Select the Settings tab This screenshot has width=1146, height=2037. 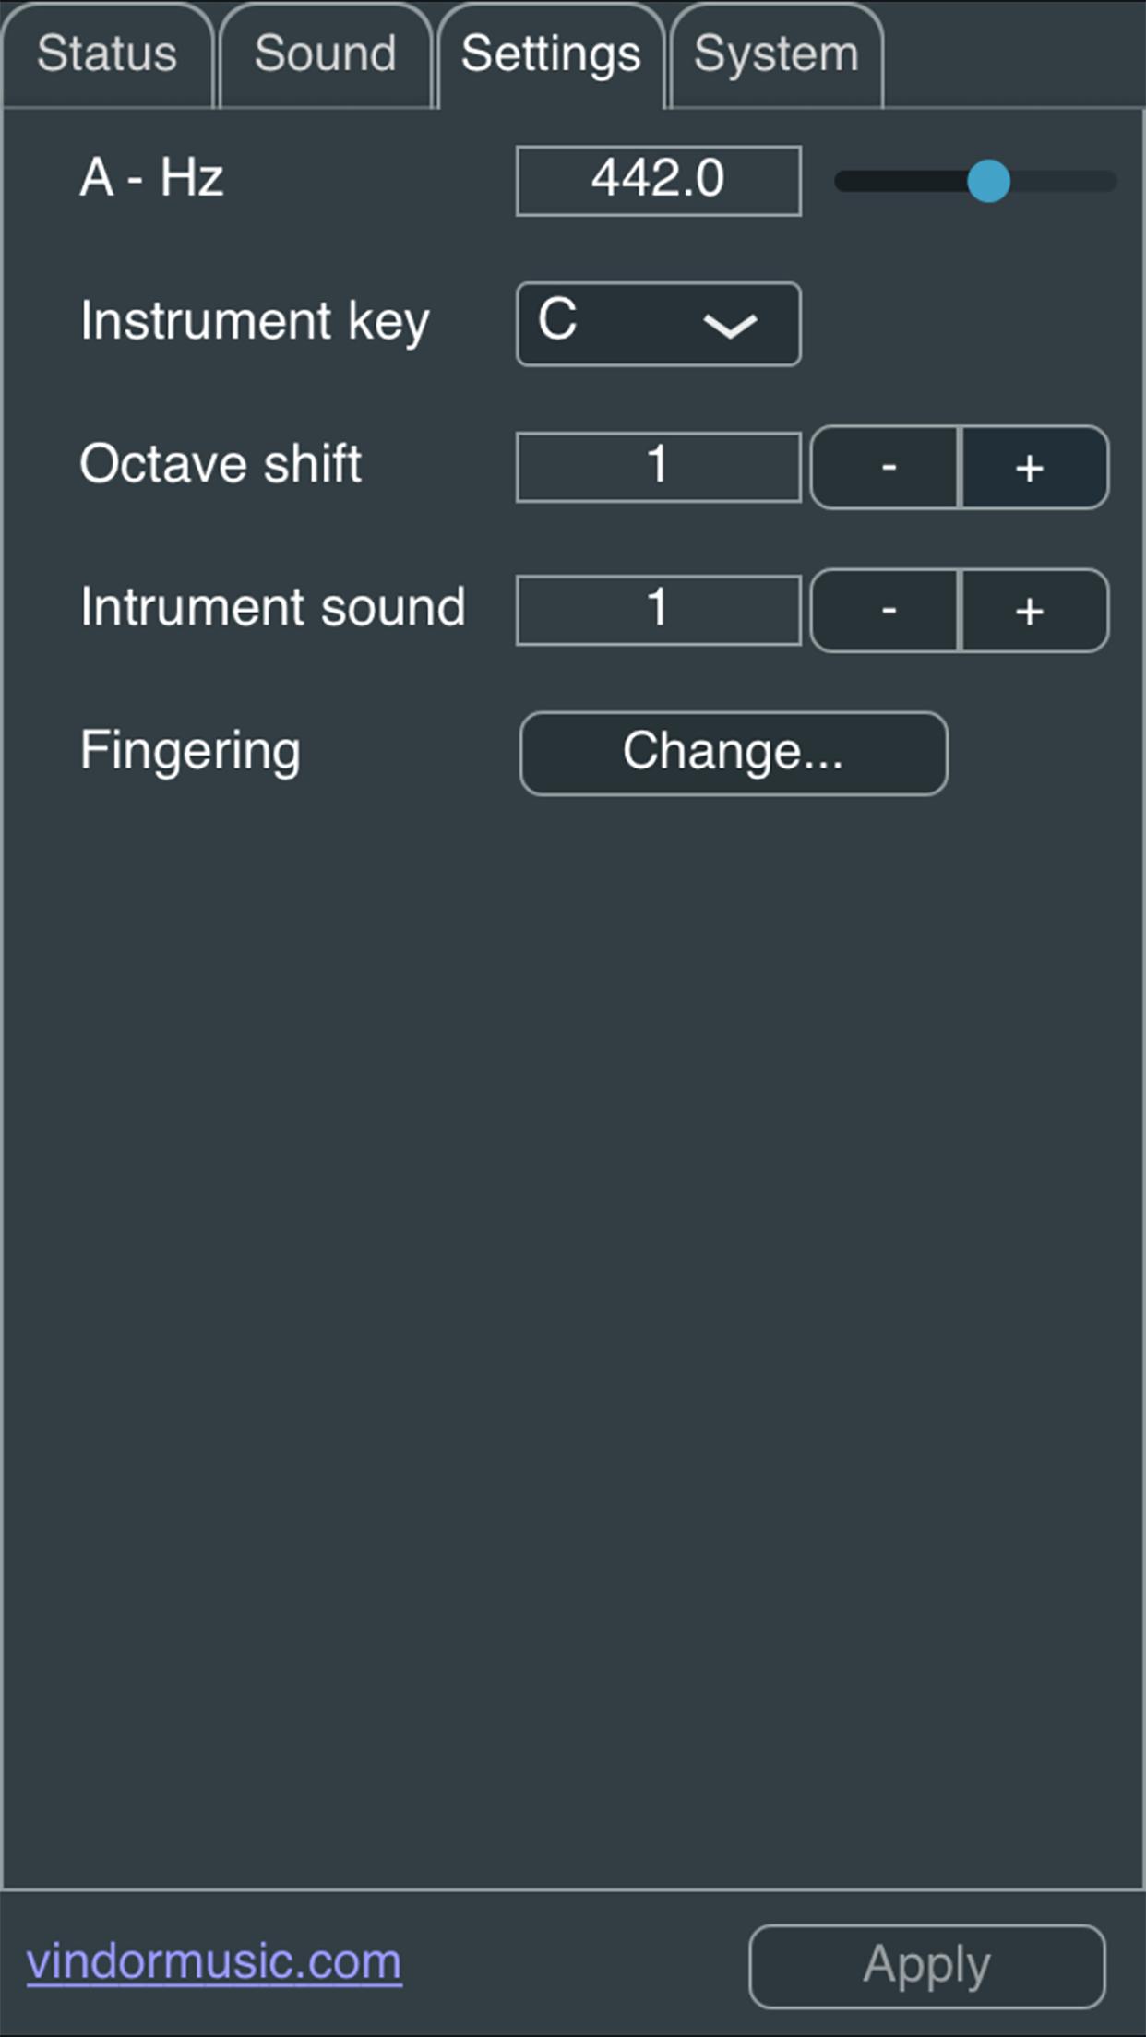[551, 55]
